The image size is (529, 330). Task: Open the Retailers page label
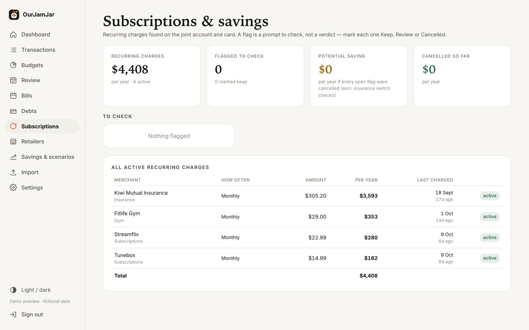pos(33,142)
